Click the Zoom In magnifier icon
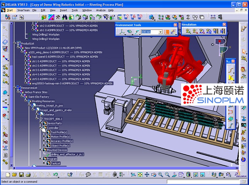Image resolution: width=249 pixels, height=185 pixels. point(160,175)
